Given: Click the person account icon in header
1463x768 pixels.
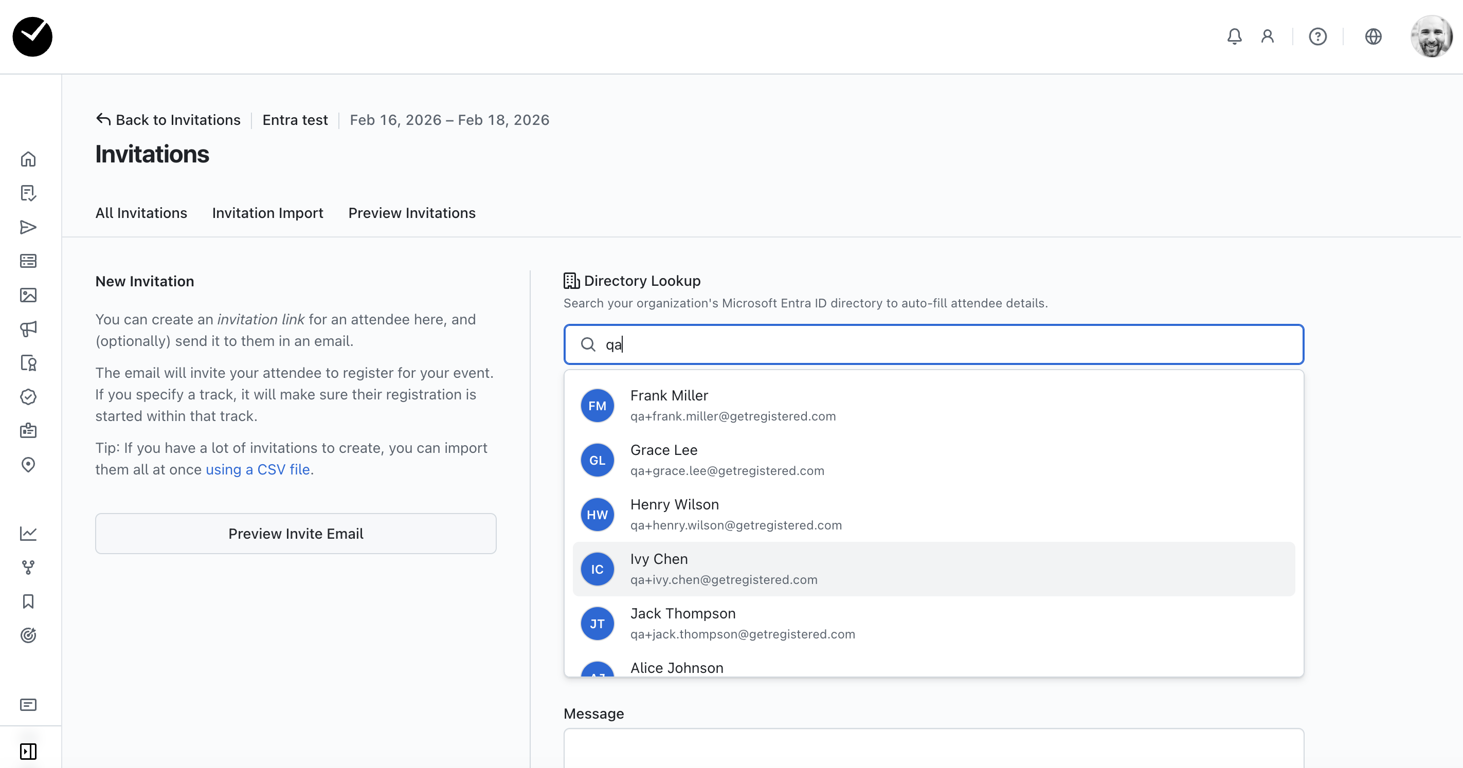Looking at the screenshot, I should pyautogui.click(x=1267, y=37).
